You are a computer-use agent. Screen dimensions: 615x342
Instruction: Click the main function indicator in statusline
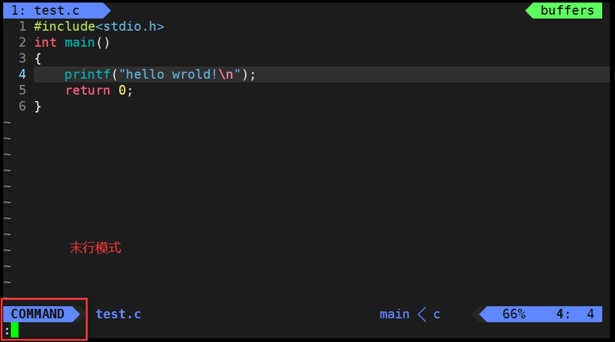394,314
